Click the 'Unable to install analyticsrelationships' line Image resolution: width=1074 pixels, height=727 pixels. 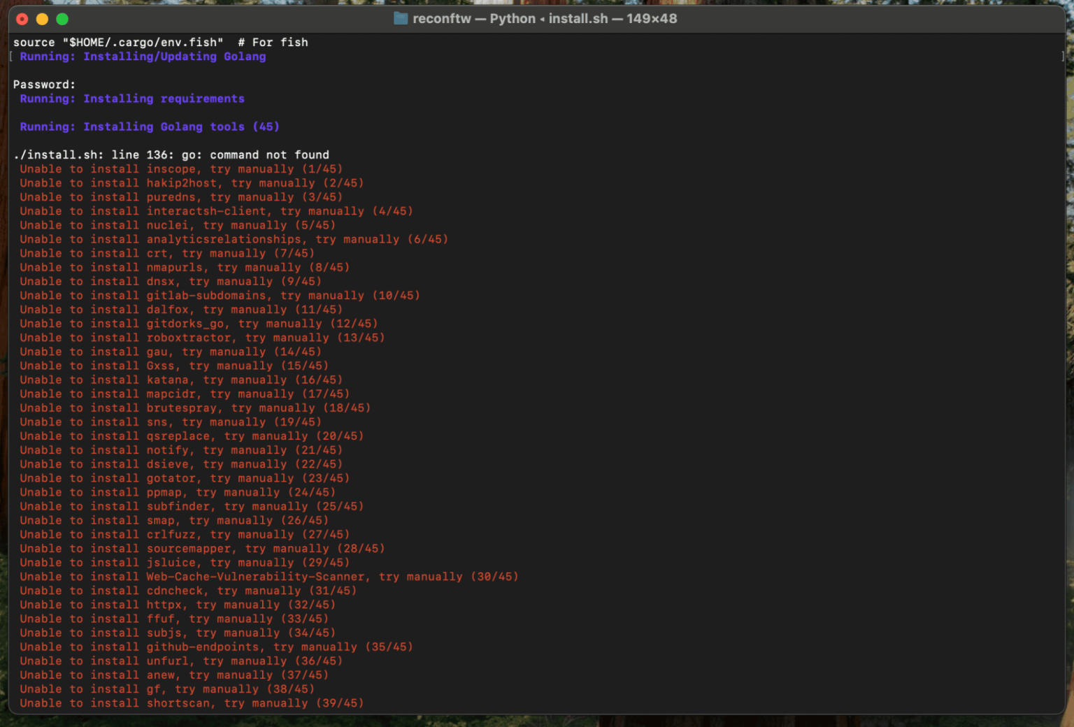tap(234, 239)
